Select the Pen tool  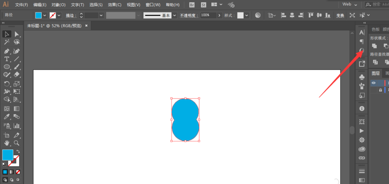click(7, 52)
